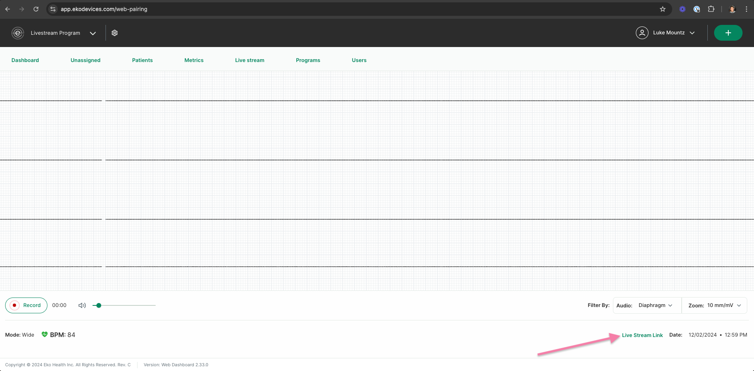
Task: Open the Live Stream Link
Action: coord(642,335)
